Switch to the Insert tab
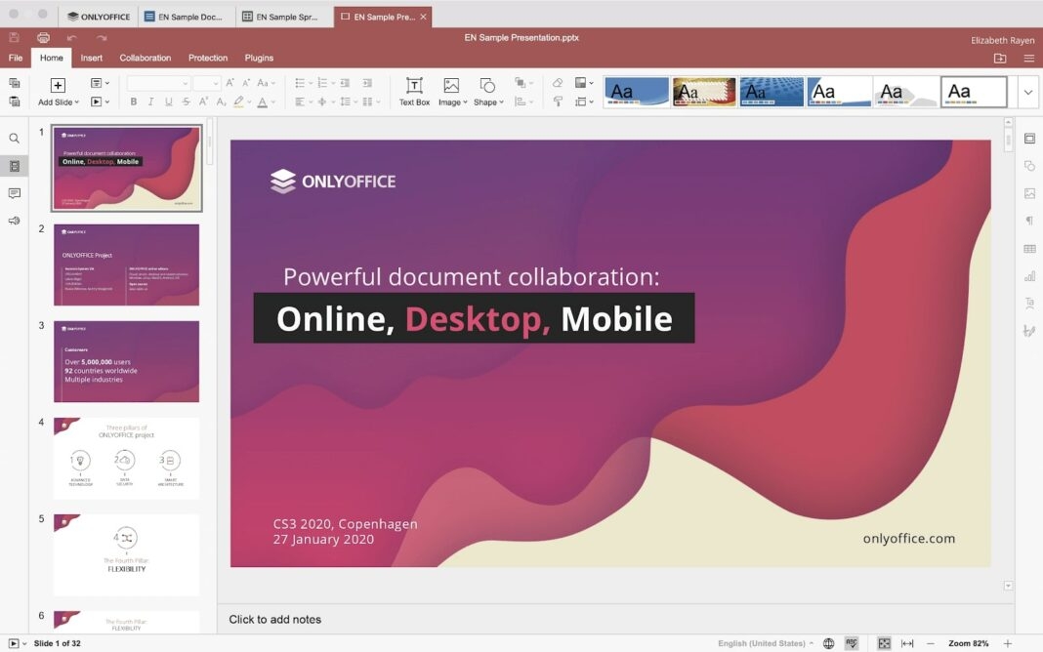This screenshot has width=1043, height=652. (x=91, y=58)
